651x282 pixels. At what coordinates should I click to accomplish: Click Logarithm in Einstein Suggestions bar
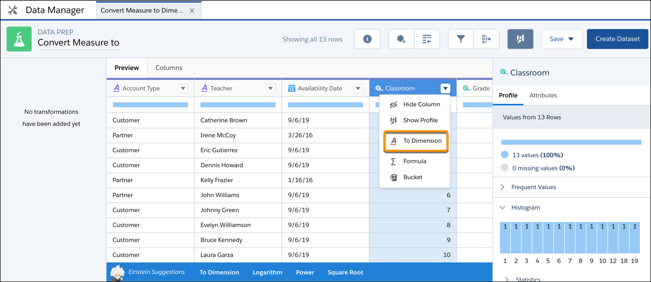click(267, 273)
